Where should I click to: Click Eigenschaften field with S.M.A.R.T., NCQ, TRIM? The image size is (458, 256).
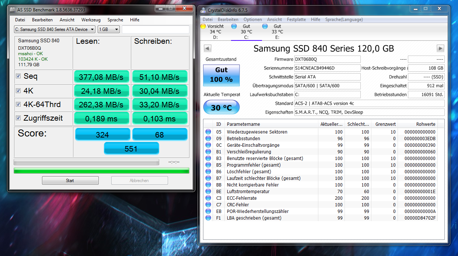tap(369, 112)
